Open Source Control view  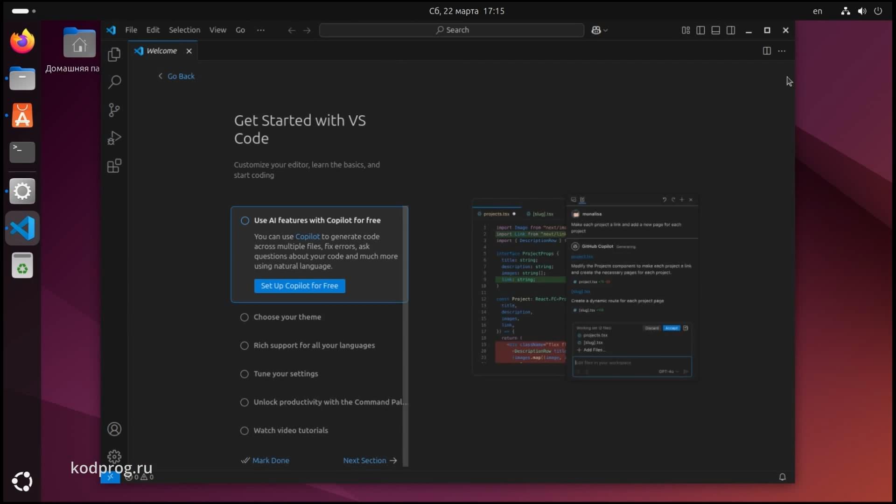coord(114,110)
